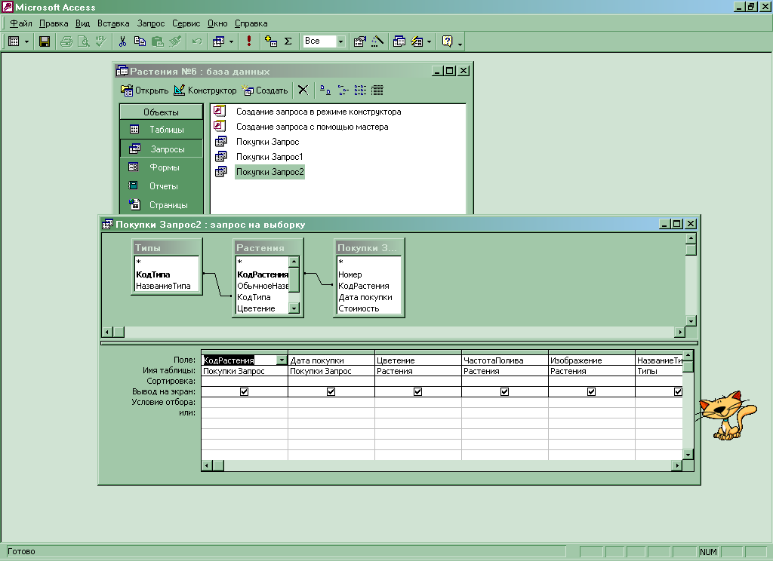Image resolution: width=773 pixels, height=561 pixels.
Task: Click Создать in database window
Action: click(265, 90)
